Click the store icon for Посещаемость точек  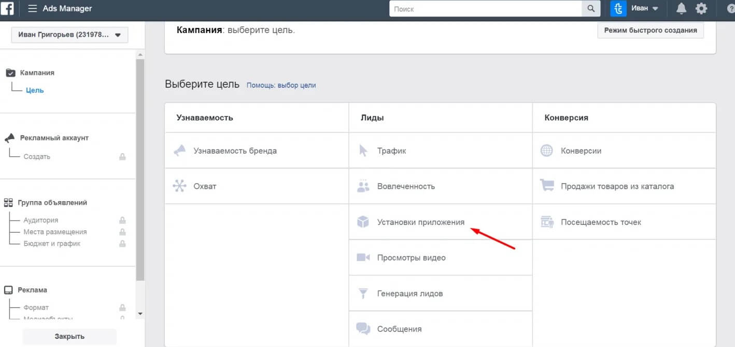[x=546, y=222]
